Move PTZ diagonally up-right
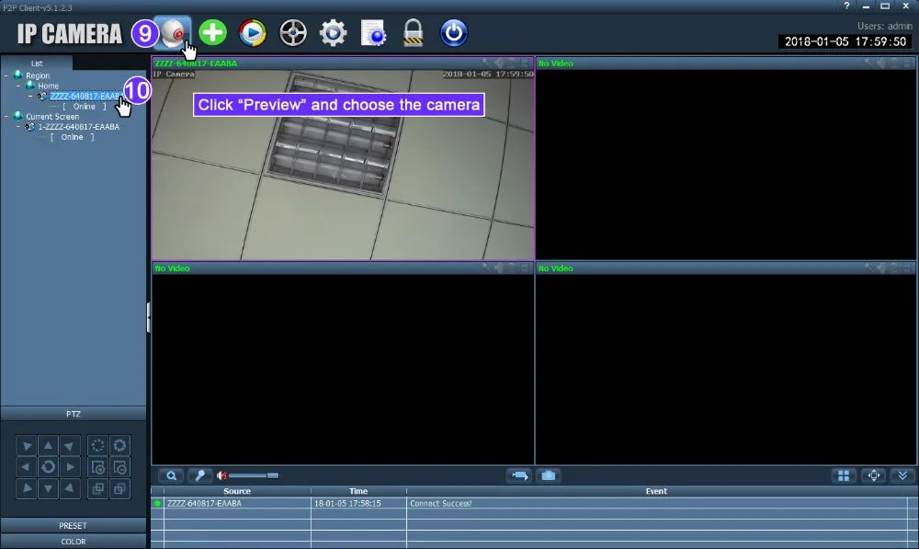919x549 pixels. [x=70, y=446]
